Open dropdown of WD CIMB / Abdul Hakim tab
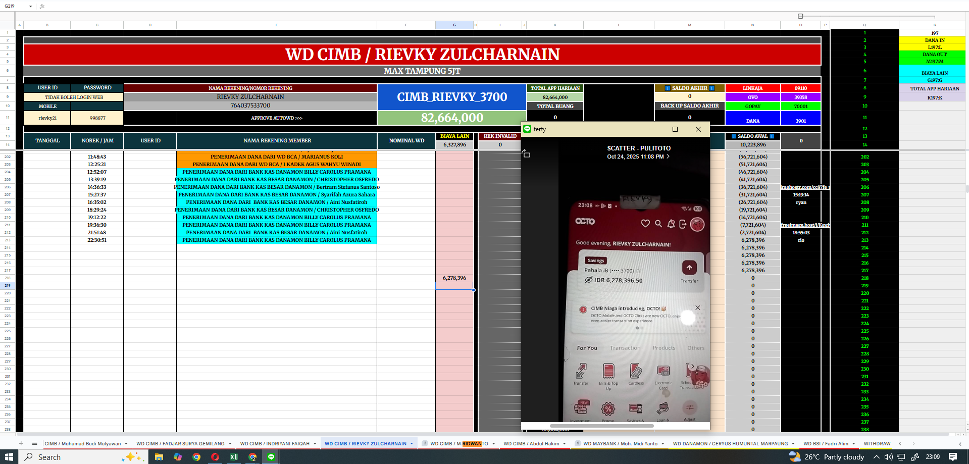 click(x=564, y=444)
